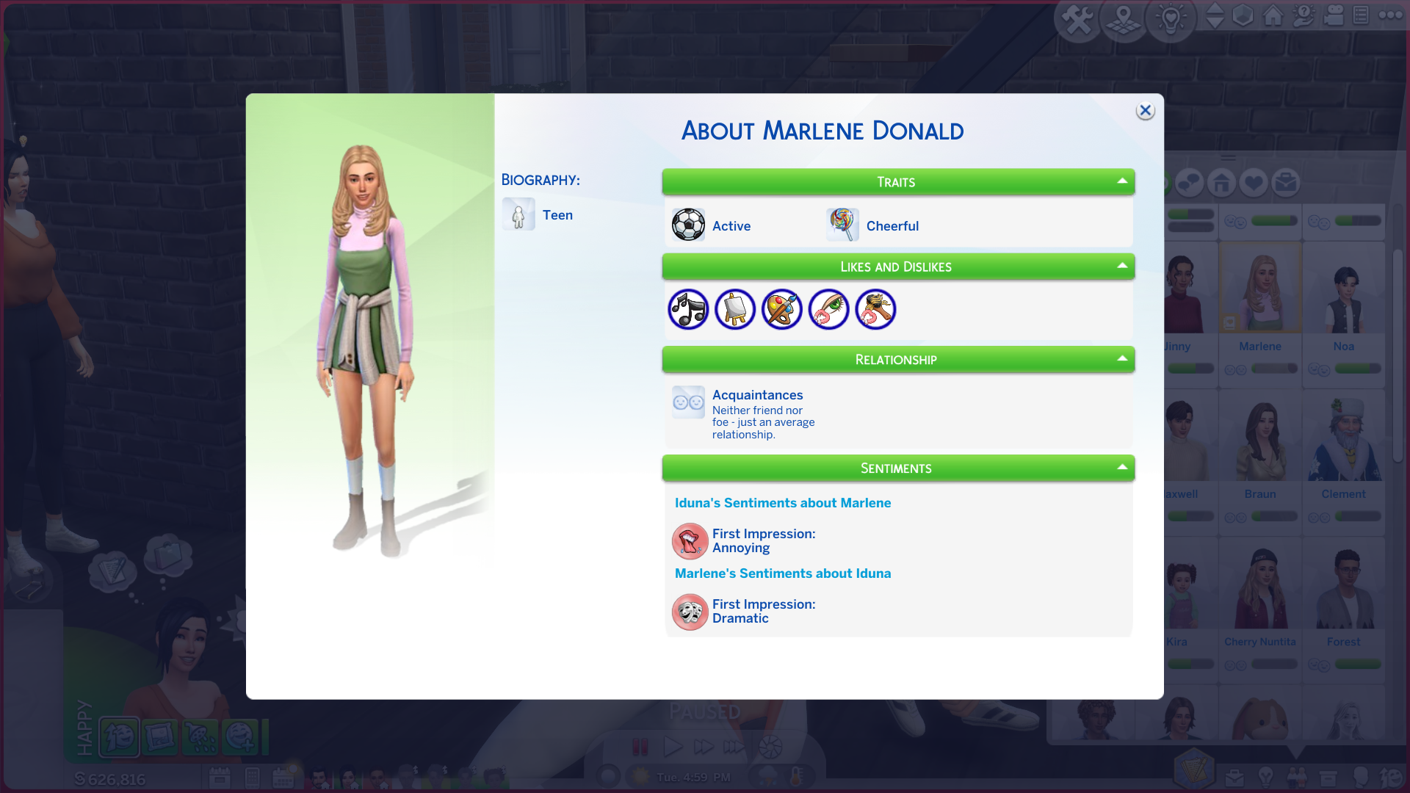Open the phone icon in bottom bar
The height and width of the screenshot is (793, 1410).
(x=252, y=777)
